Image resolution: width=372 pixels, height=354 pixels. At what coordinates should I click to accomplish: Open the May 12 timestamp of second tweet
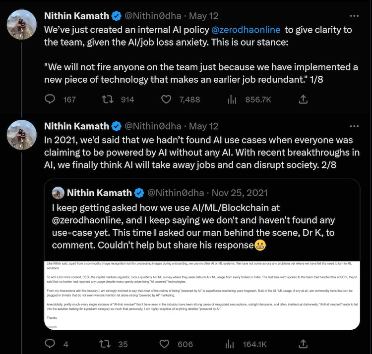coord(204,126)
